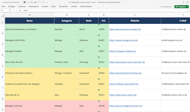Select the Käse, Wein & mehr cell
The height and width of the screenshot is (112, 190).
point(30,62)
